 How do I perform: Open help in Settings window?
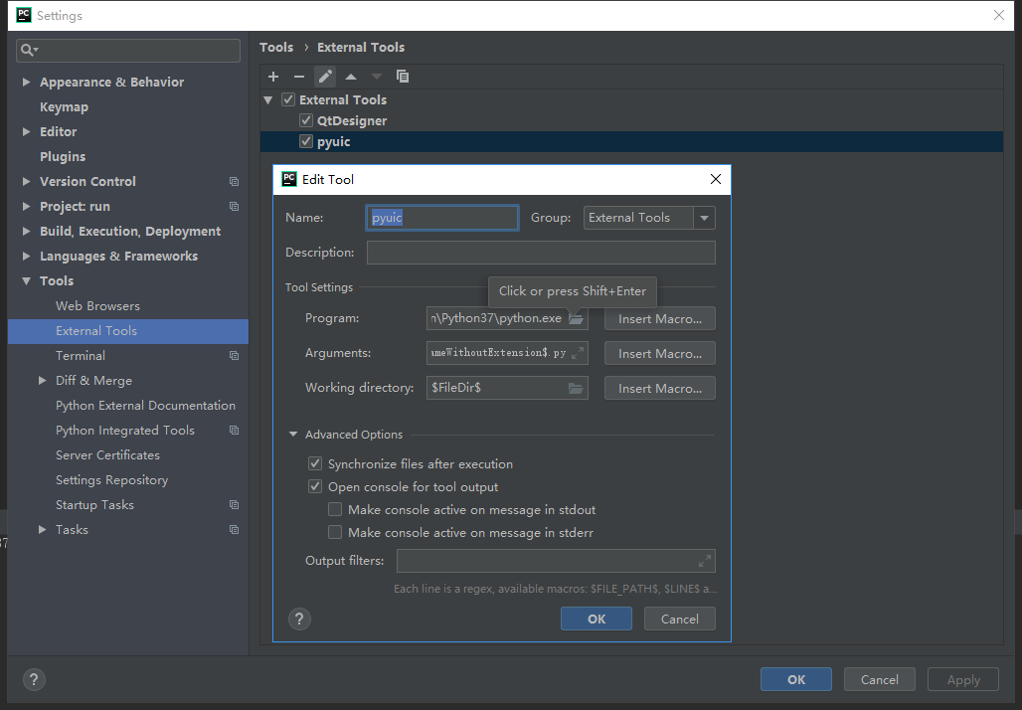34,679
